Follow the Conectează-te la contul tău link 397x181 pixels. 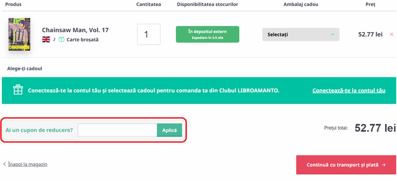tap(348, 90)
